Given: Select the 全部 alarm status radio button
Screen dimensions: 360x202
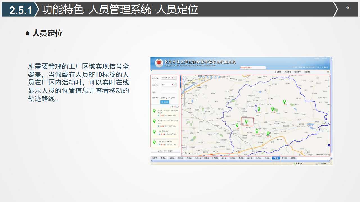Looking at the screenshot, I should tap(162, 98).
